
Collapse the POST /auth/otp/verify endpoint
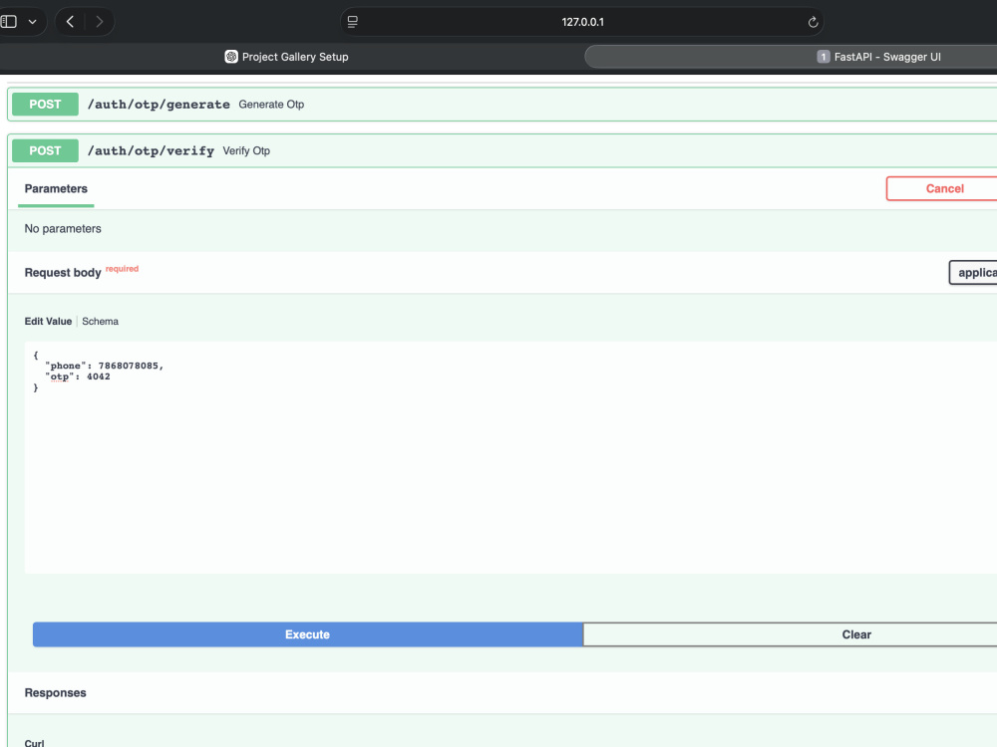point(502,150)
